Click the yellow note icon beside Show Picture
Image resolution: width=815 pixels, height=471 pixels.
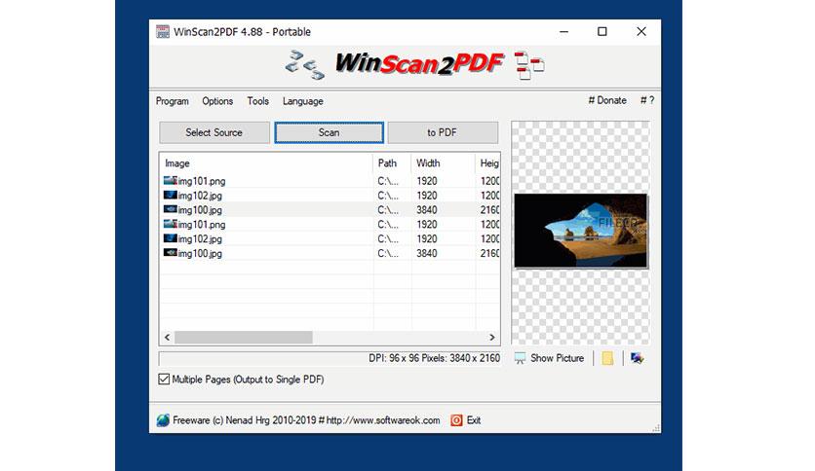click(x=607, y=358)
